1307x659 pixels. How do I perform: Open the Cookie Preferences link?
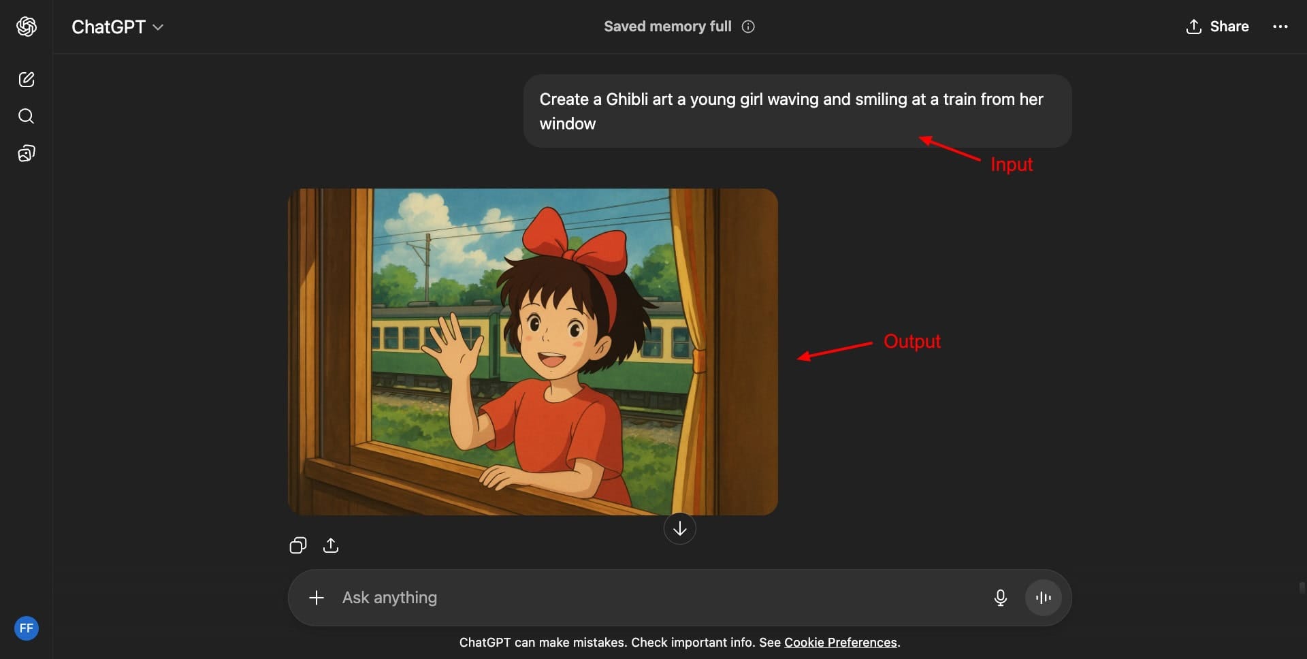[x=840, y=643]
